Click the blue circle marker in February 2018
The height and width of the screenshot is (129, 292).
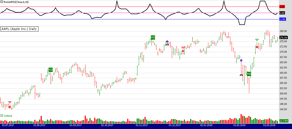(x=241, y=61)
